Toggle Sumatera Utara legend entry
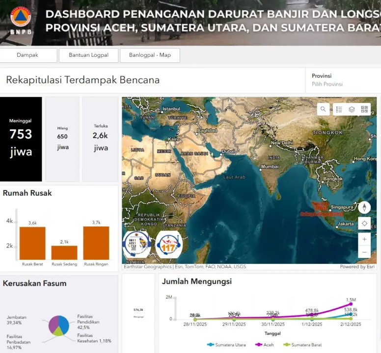Viewport: 381px width, 353px height. click(x=226, y=345)
